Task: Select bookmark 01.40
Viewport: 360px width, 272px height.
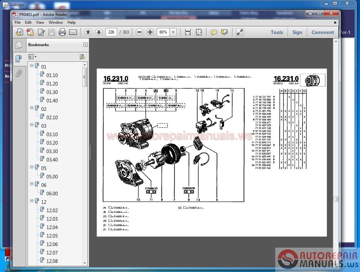Action: 52,100
